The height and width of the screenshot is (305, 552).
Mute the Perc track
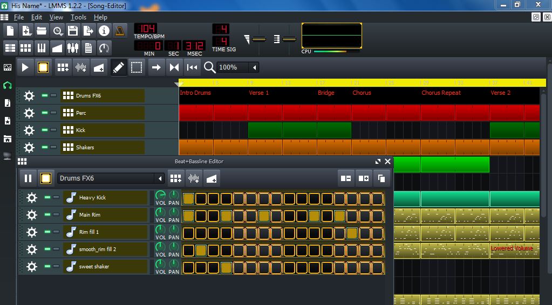coord(45,113)
